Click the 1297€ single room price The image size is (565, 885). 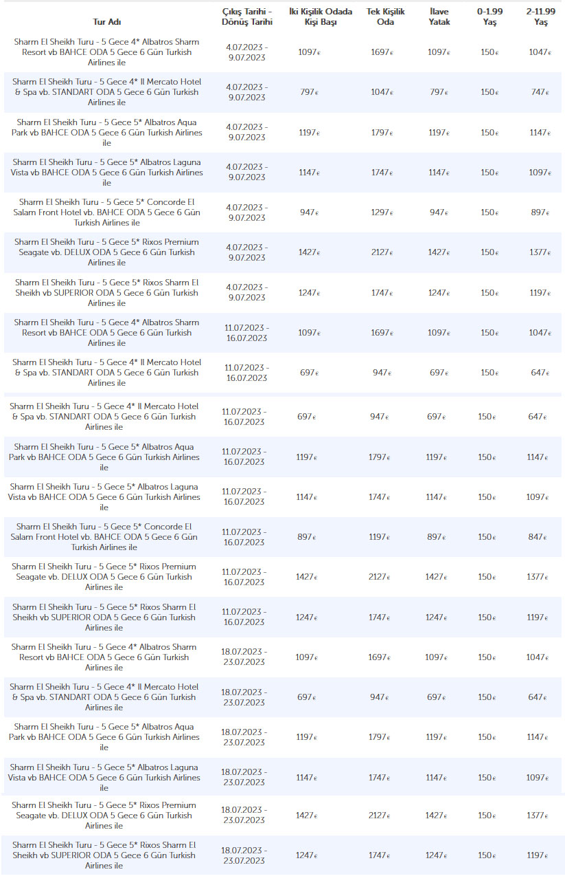[x=380, y=212]
